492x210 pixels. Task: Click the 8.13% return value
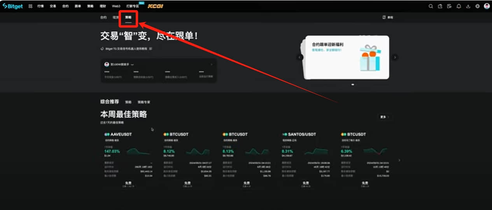(228, 151)
